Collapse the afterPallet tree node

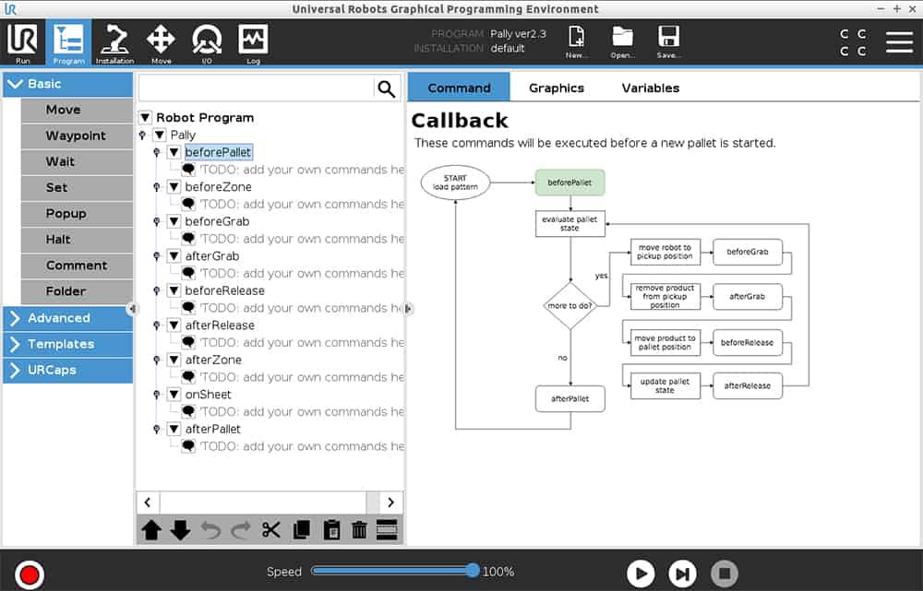coord(174,430)
